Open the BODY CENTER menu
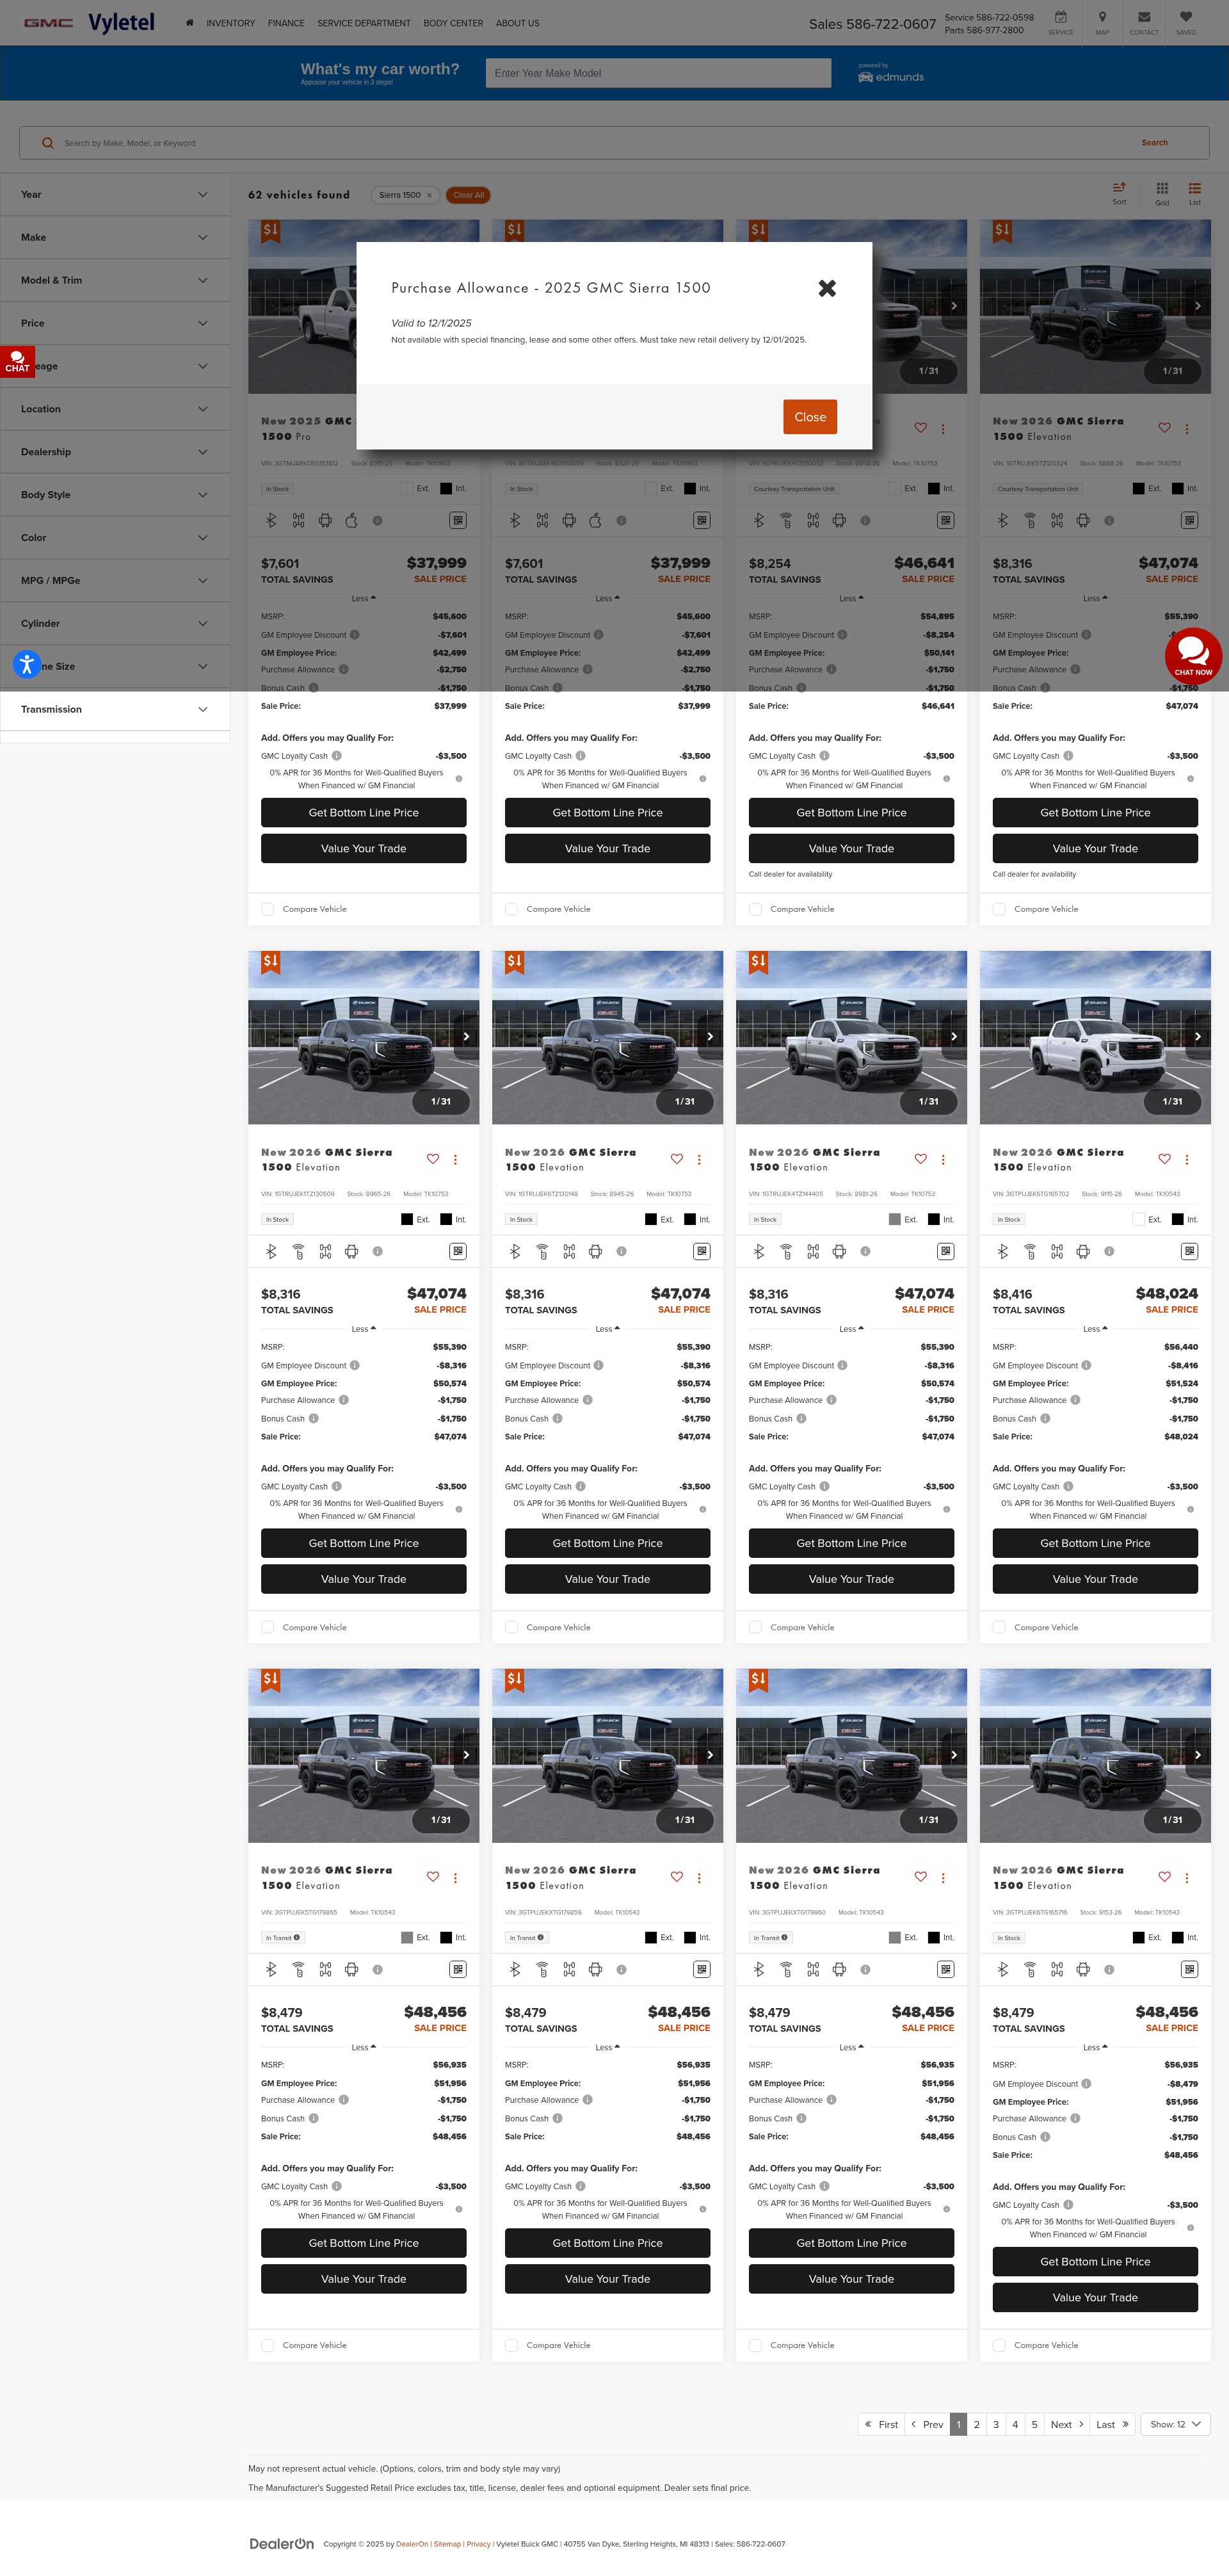Screen dimensions: 1229x2576 (453, 23)
